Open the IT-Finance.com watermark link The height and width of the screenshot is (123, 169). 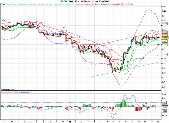(x=7, y=89)
